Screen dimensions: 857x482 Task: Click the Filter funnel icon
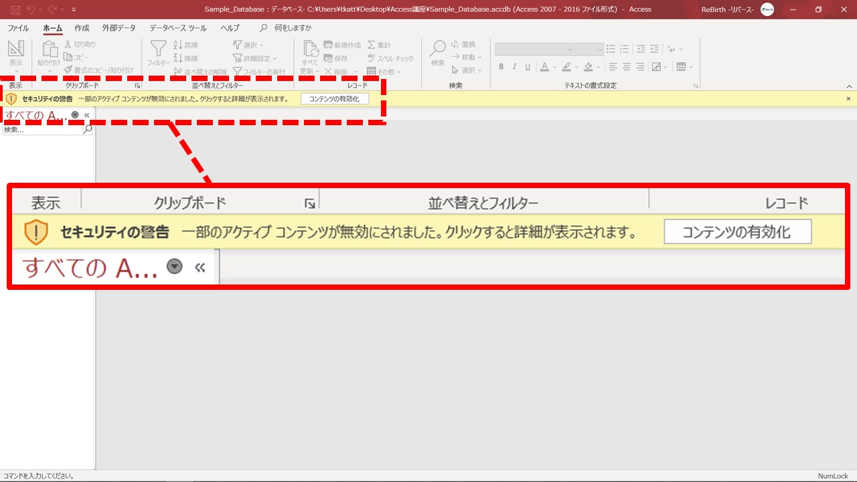coord(158,50)
